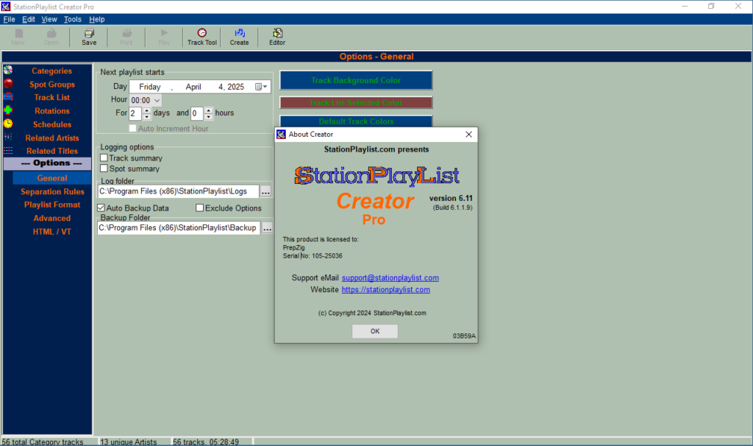Go to Separation Rules options
This screenshot has width=753, height=446.
[x=52, y=191]
